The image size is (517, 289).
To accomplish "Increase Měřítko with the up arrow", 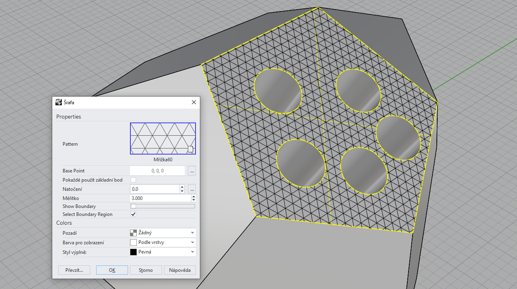I will point(193,196).
